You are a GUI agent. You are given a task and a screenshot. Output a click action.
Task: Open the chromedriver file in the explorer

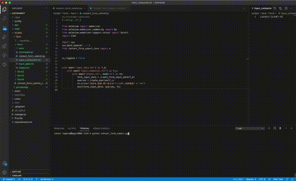(x=26, y=52)
